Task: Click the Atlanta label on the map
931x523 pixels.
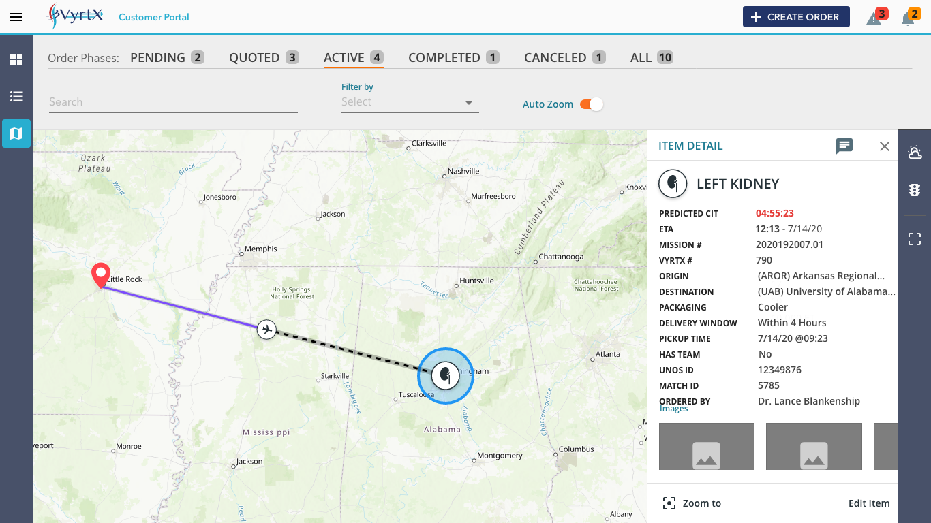Action: click(x=608, y=354)
